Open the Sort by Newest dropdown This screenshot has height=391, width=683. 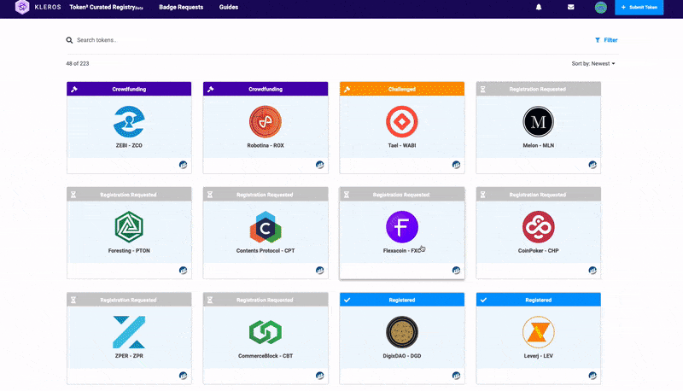pos(593,63)
